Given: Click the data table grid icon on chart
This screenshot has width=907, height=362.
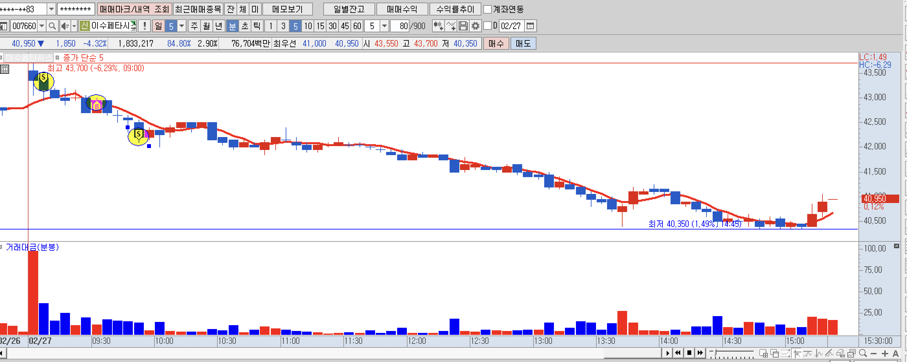Looking at the screenshot, I should [x=5, y=69].
